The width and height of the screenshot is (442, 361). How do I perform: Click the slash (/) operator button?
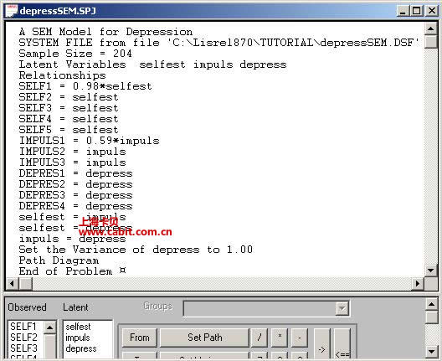tap(259, 338)
